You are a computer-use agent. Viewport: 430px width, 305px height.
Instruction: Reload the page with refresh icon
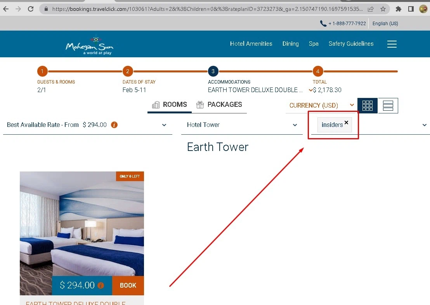pyautogui.click(x=31, y=9)
